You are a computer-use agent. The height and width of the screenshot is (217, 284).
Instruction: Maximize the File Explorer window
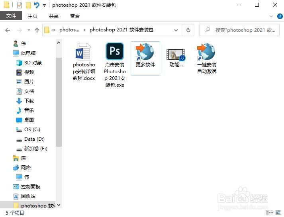[x=257, y=5]
